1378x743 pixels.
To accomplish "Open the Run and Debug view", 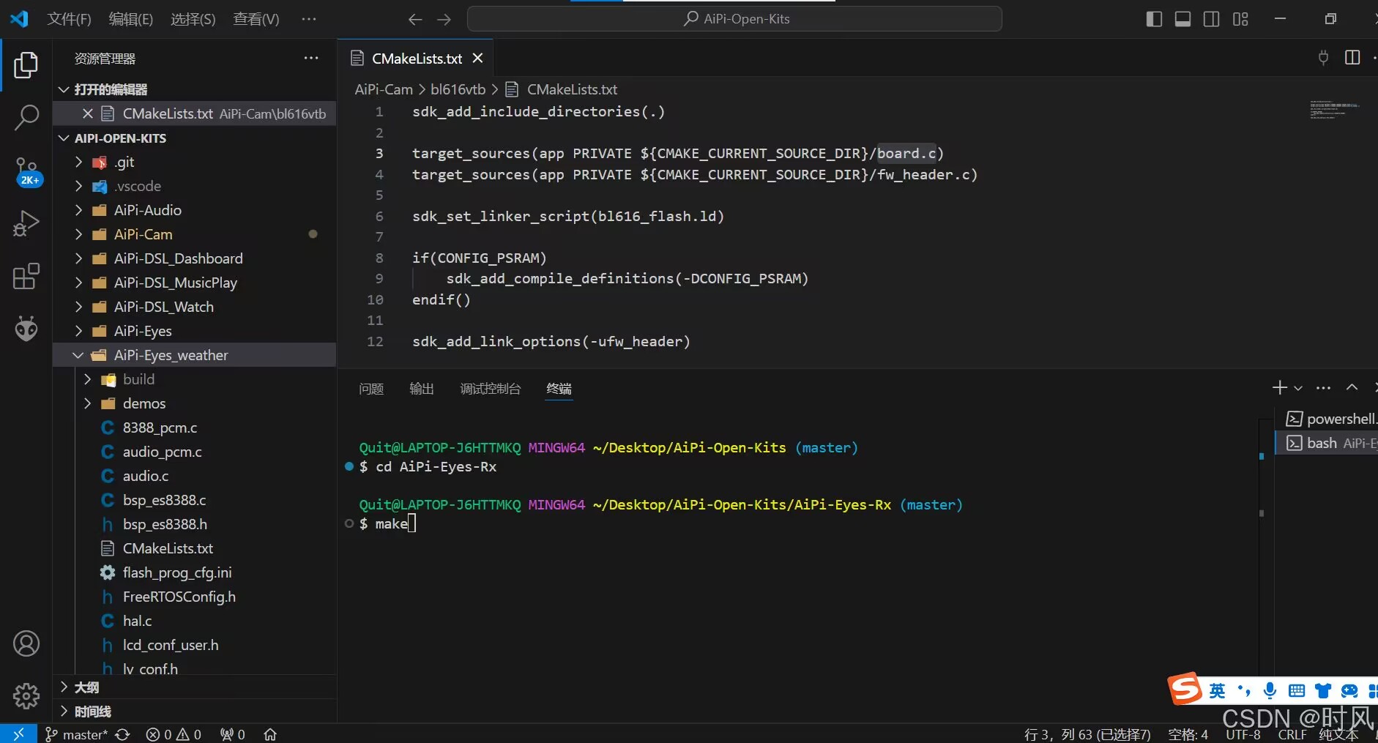I will click(26, 223).
